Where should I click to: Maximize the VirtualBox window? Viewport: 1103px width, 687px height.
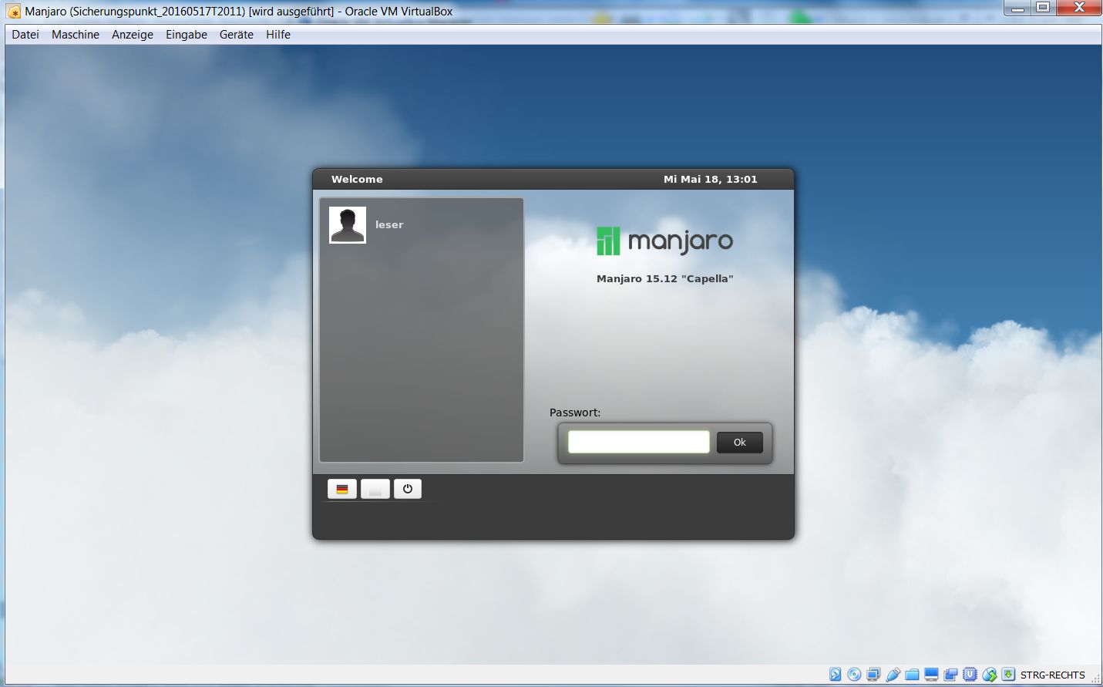(1043, 8)
